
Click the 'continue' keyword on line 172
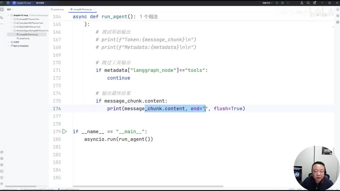point(119,78)
